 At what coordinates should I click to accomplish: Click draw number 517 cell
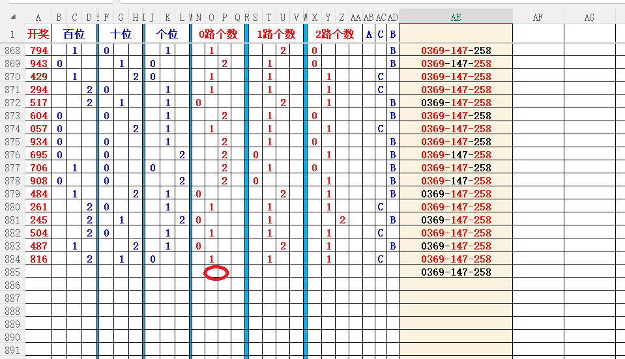(x=38, y=103)
